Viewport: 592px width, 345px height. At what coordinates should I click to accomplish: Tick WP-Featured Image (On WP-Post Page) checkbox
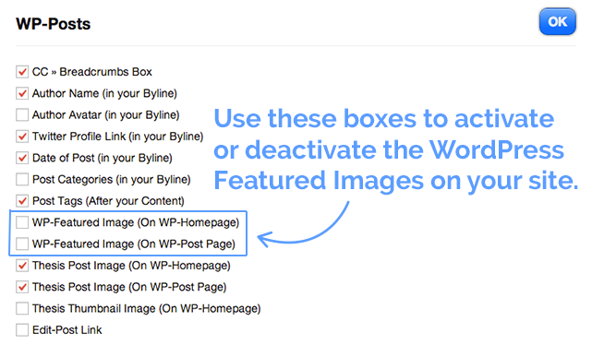(x=22, y=244)
